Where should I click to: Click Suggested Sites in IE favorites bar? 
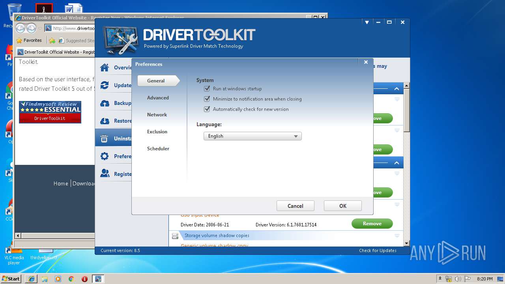[x=77, y=40]
